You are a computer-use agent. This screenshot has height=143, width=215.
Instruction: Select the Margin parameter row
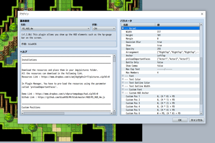(x=160, y=39)
